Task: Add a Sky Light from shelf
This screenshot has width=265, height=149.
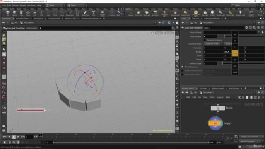Action: pos(205,13)
